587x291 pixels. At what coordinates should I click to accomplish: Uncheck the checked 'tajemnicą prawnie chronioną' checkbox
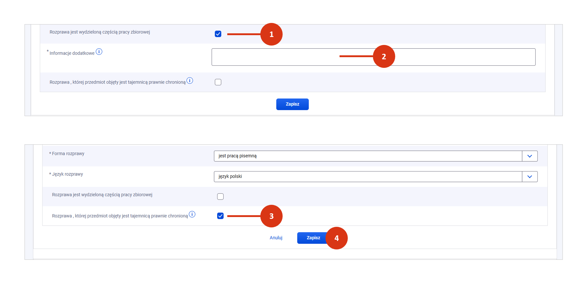coord(220,216)
